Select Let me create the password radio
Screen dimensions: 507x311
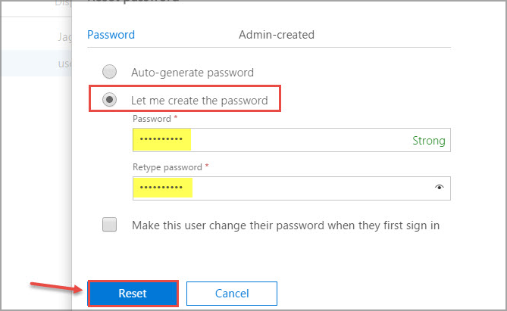pyautogui.click(x=109, y=100)
